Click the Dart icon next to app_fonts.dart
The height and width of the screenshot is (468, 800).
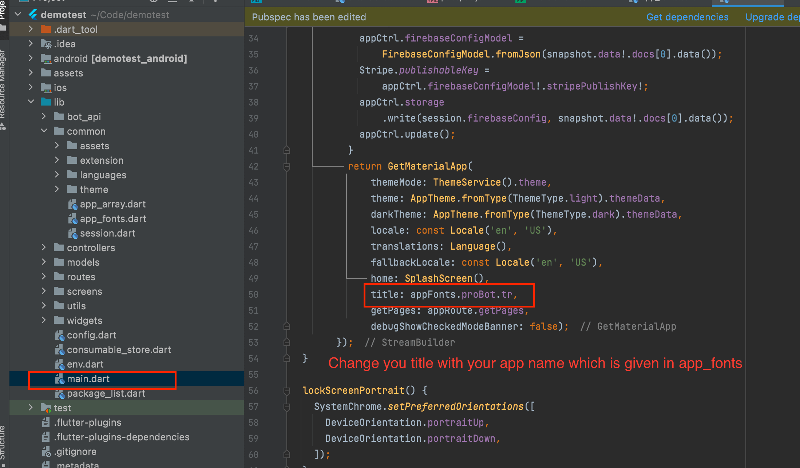[x=72, y=218]
